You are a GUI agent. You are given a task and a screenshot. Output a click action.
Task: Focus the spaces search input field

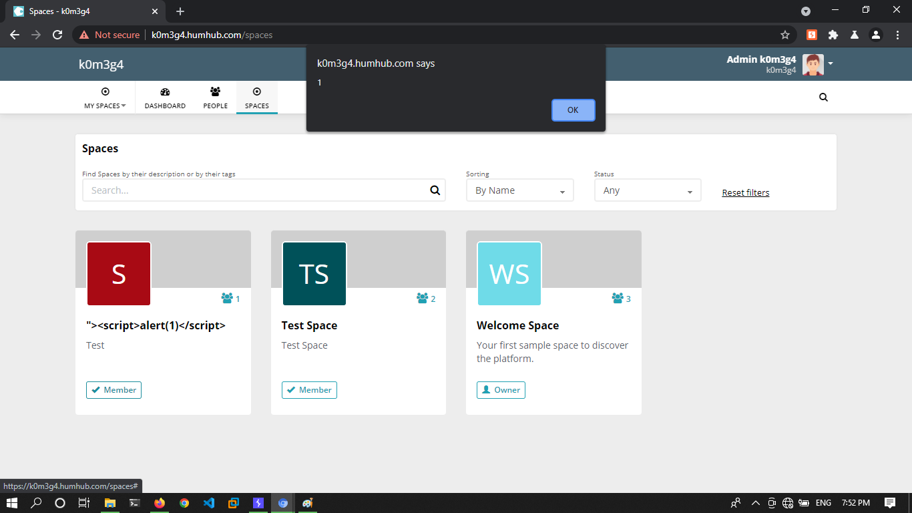click(x=264, y=190)
